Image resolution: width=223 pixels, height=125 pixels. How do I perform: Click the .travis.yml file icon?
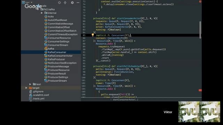tap(30, 99)
